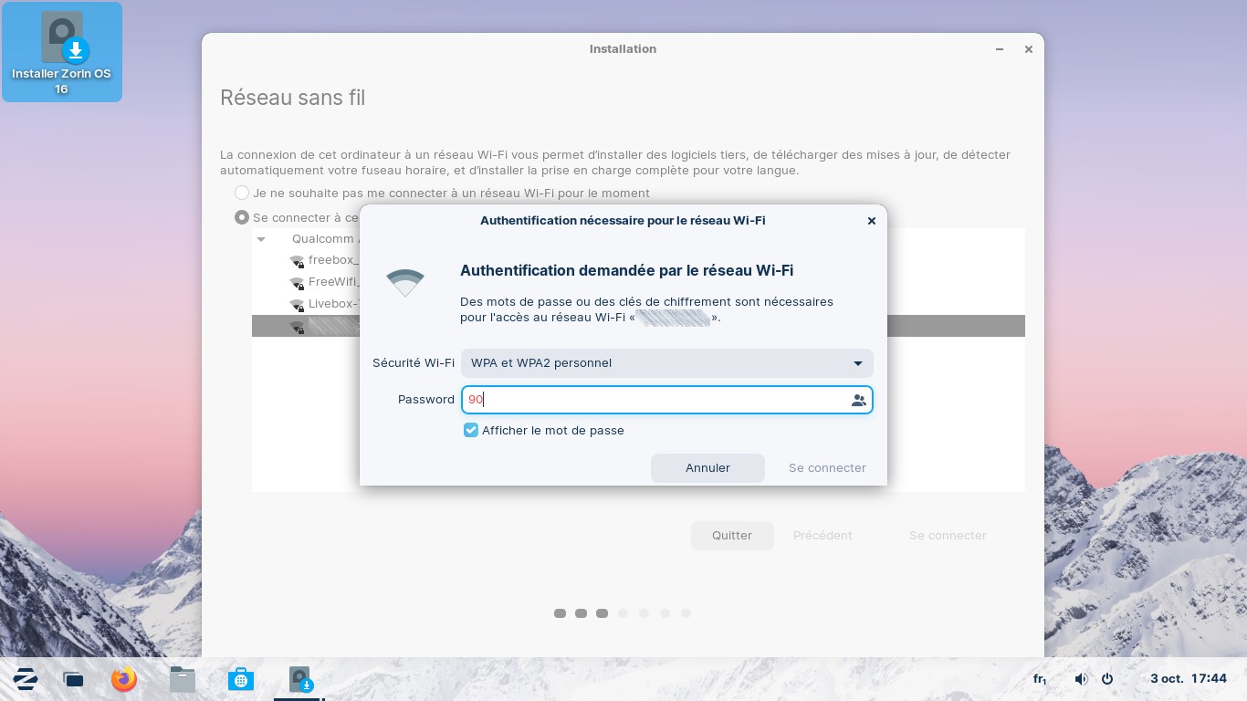The width and height of the screenshot is (1247, 701).
Task: Uncheck Afficher le mot de passe
Action: [471, 430]
